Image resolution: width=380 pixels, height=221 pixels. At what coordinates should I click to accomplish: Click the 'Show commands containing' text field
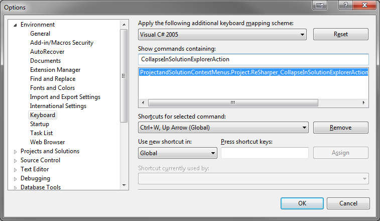point(253,59)
